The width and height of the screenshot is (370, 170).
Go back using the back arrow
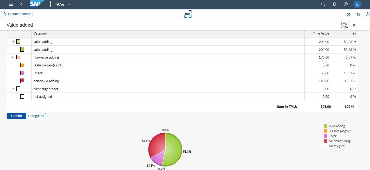tap(21, 4)
